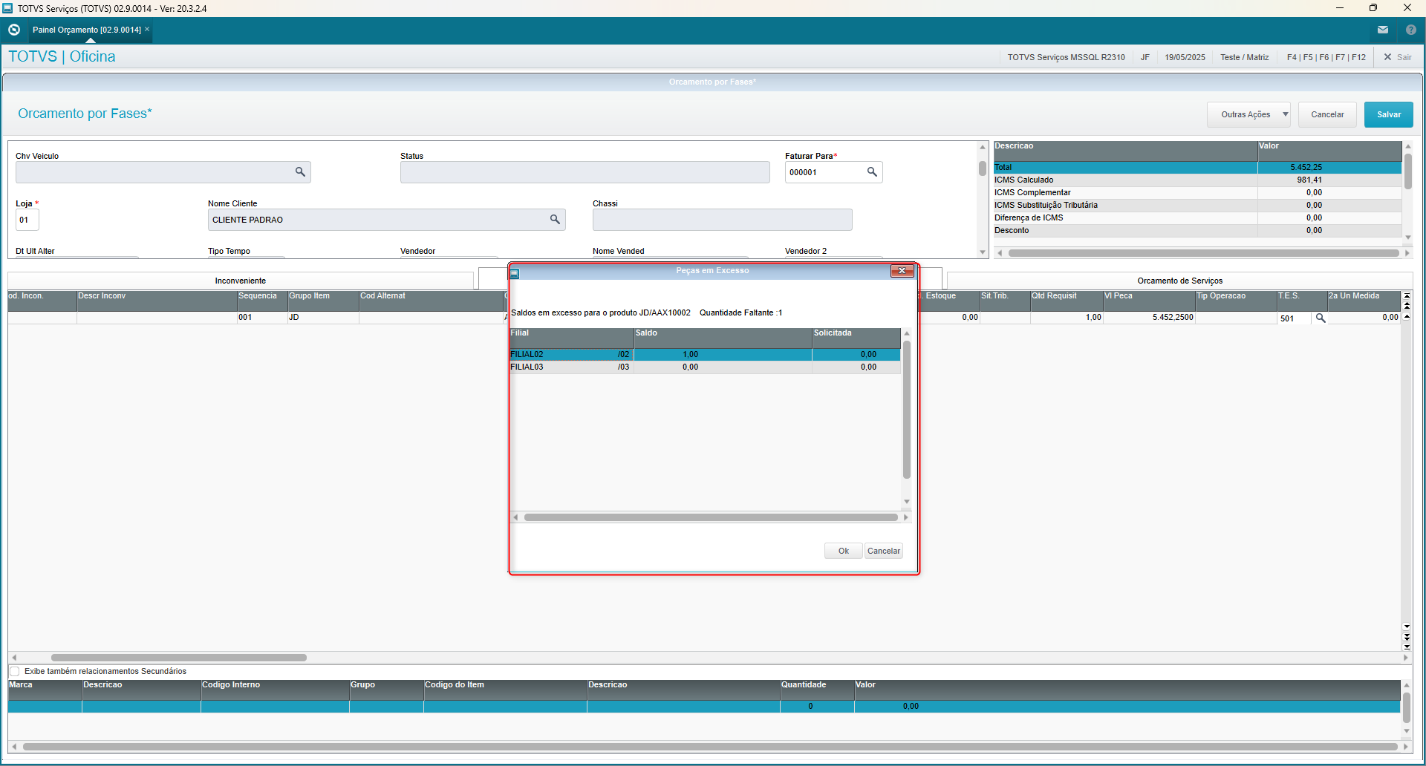Click the Tip Operacao column header
The width and height of the screenshot is (1426, 766).
tap(1236, 301)
